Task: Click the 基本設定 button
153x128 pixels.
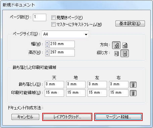Action: click(130, 24)
